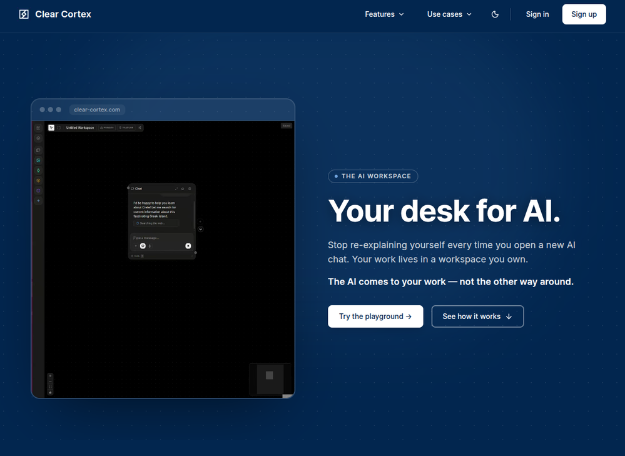Image resolution: width=625 pixels, height=456 pixels.
Task: Click the microphone icon in chat input
Action: coord(150,246)
